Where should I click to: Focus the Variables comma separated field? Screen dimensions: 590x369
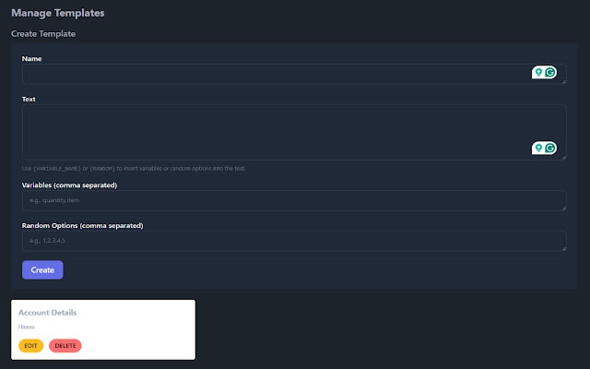coord(294,201)
